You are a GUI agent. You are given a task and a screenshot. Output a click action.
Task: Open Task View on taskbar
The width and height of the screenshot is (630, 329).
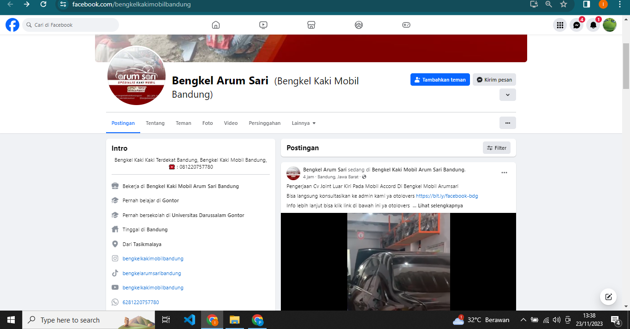tap(166, 320)
